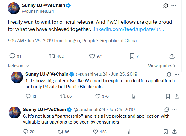Share the main tweet via upload icon

(172, 56)
